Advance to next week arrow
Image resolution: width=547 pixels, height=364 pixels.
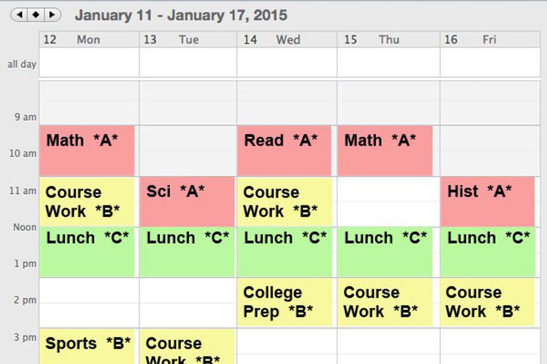point(51,14)
